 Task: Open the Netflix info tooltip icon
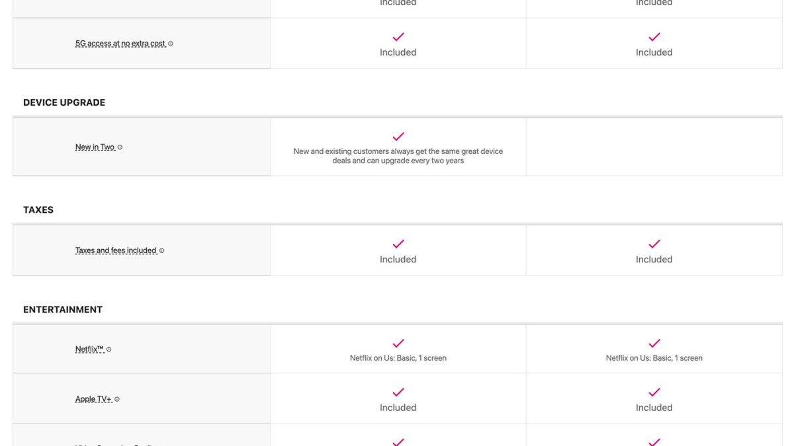tap(109, 350)
